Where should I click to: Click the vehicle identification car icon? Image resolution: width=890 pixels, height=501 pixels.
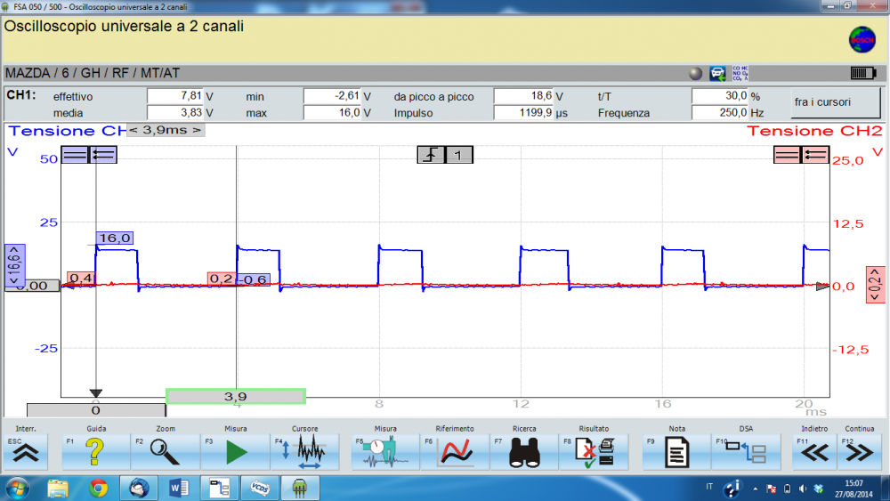coord(717,73)
